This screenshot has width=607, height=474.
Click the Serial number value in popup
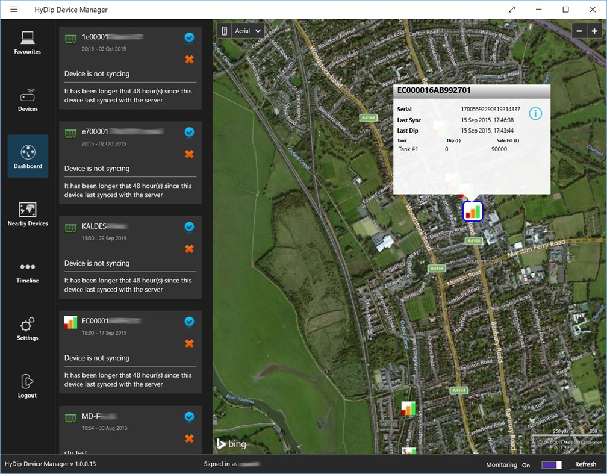(490, 109)
